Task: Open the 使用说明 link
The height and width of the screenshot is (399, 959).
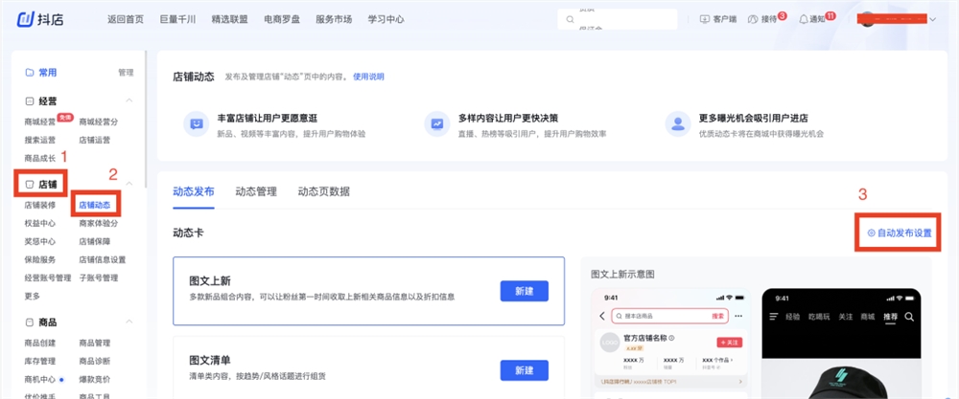Action: pyautogui.click(x=368, y=77)
